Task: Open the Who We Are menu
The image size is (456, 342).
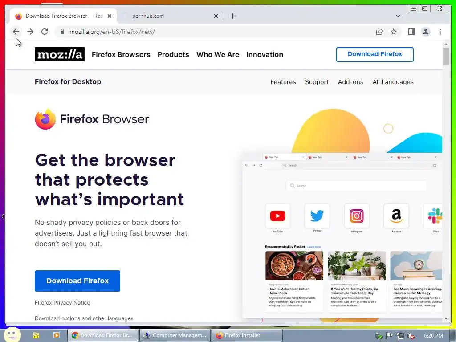Action: pos(218,54)
